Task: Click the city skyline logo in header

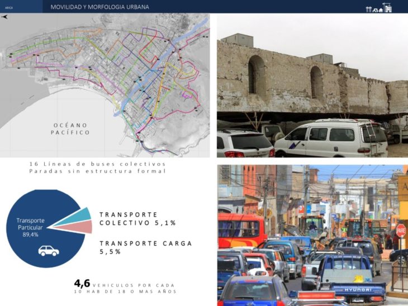Action: click(x=378, y=7)
